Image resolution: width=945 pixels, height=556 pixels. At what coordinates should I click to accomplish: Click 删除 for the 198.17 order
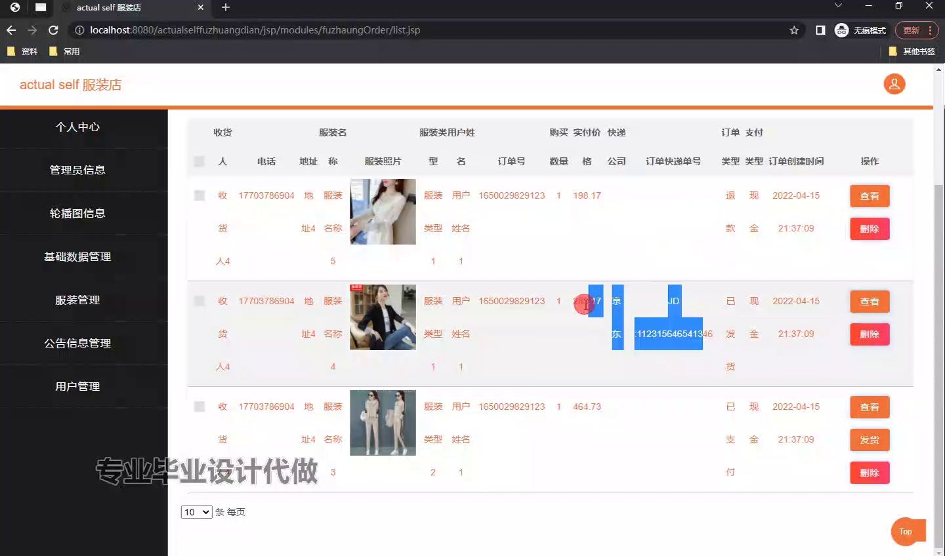pyautogui.click(x=870, y=229)
